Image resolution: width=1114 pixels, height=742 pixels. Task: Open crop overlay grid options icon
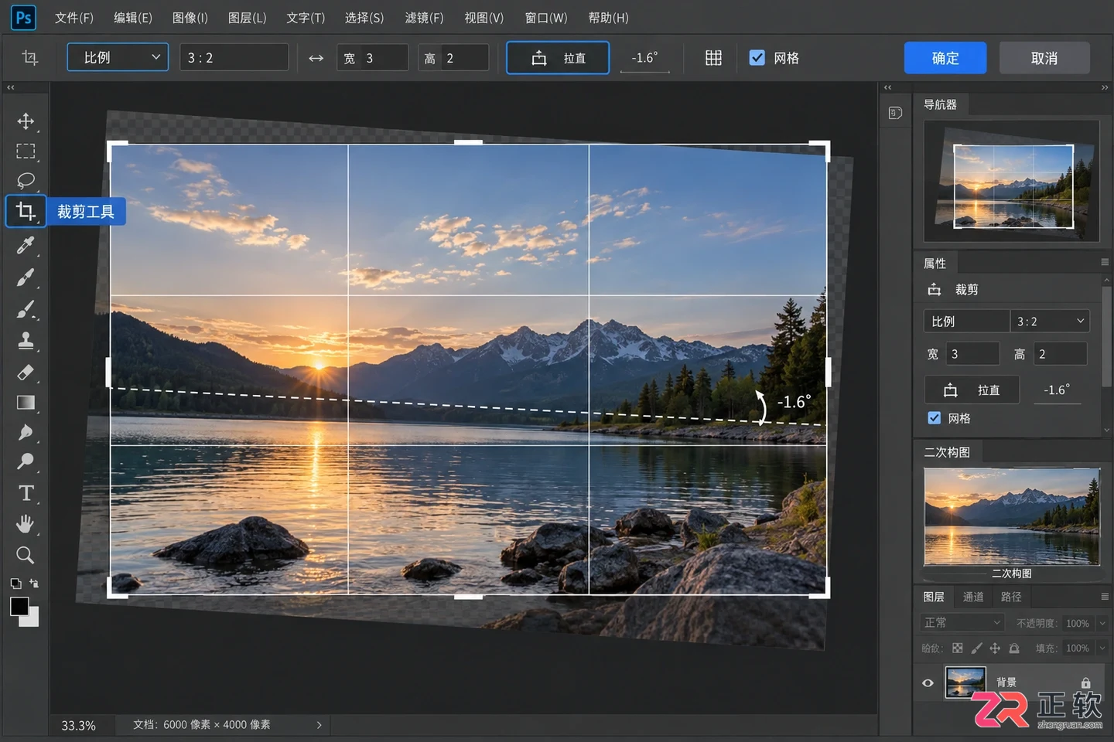click(713, 58)
